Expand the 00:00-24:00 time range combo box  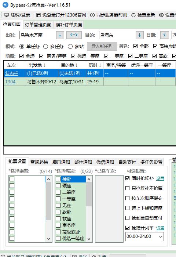pos(144,236)
